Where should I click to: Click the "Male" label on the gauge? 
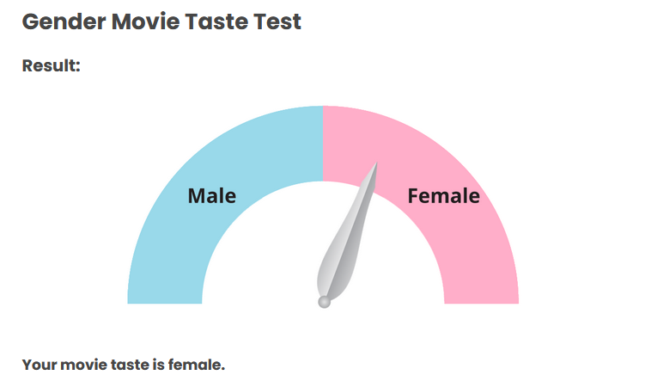212,196
